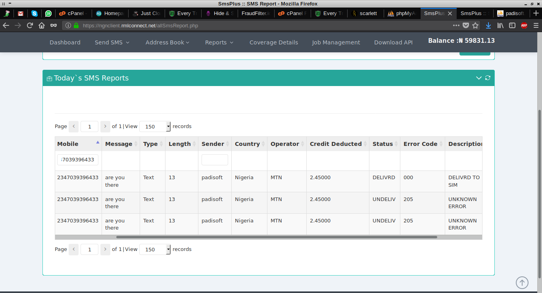The width and height of the screenshot is (542, 293).
Task: Open the Firefox hamburger menu
Action: (x=536, y=25)
